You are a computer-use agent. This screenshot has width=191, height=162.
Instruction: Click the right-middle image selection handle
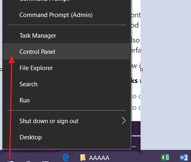tap(141, 70)
